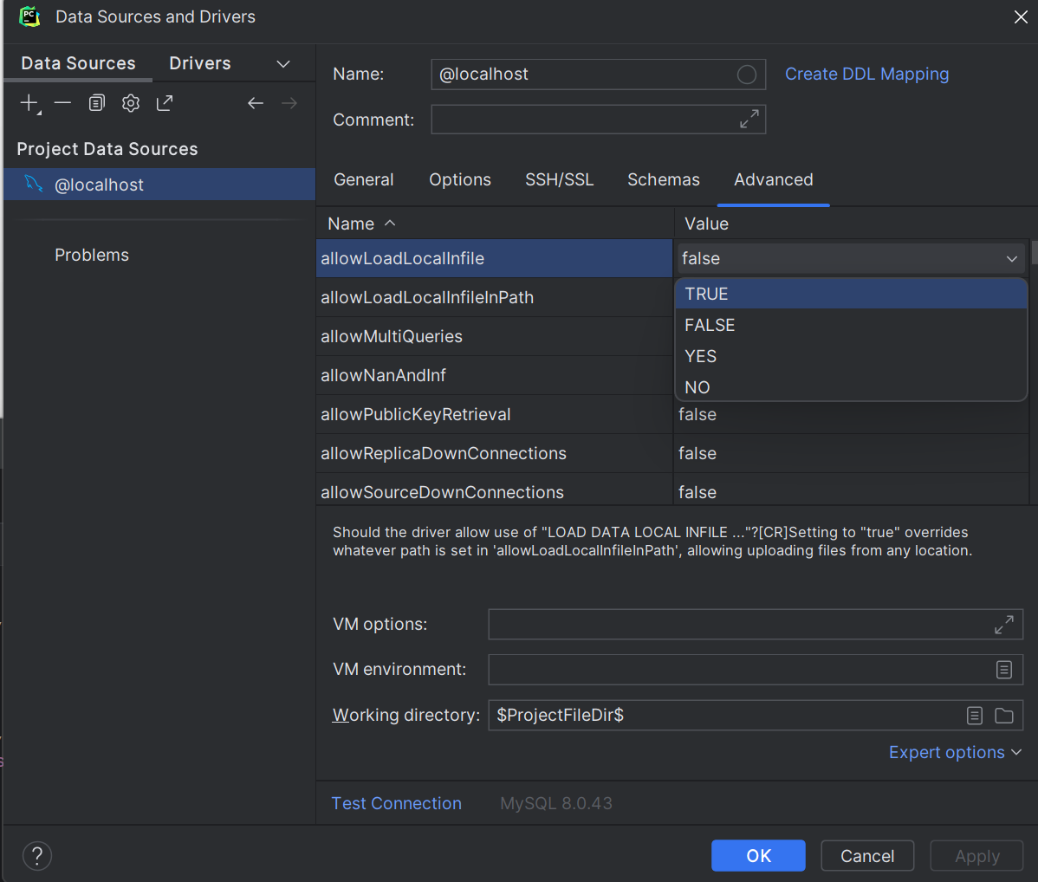This screenshot has width=1038, height=882.
Task: Select the allowPublicKeyRetrieval property row
Action: (494, 414)
